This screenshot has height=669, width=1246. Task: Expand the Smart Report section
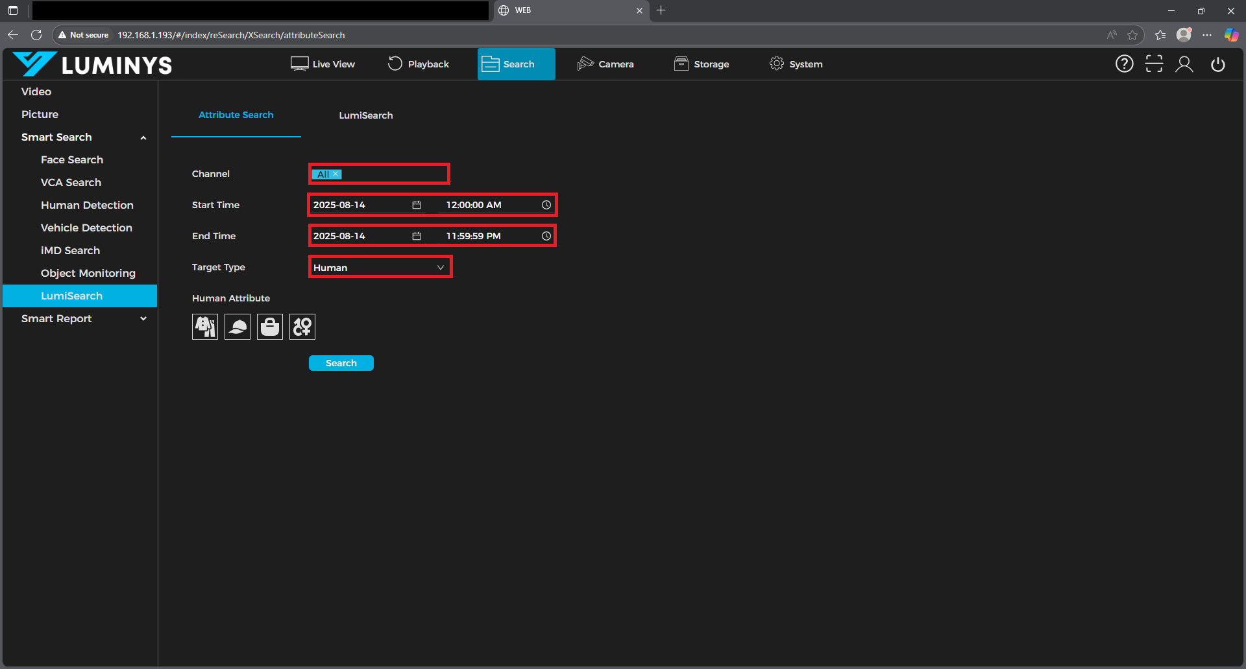143,319
